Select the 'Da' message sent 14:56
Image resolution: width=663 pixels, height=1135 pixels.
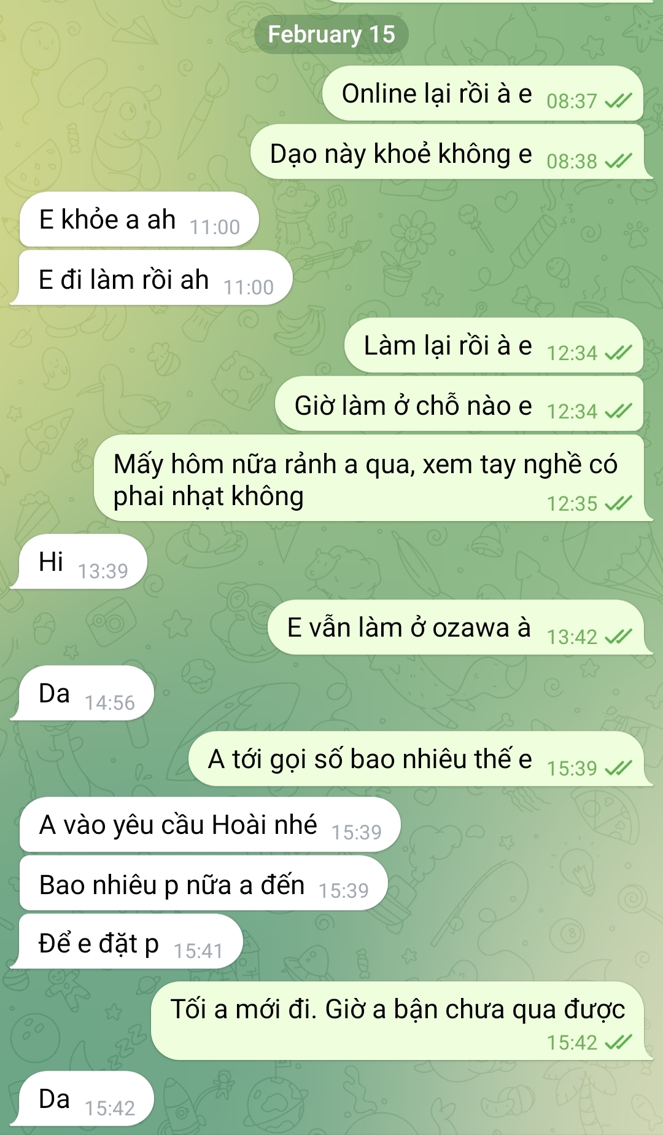[82, 693]
